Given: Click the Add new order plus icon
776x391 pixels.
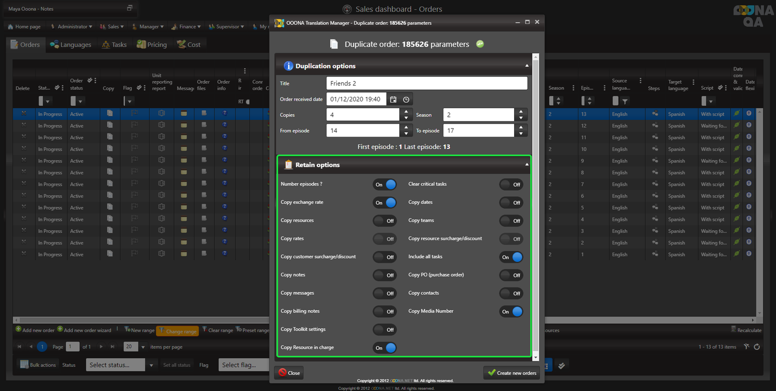Looking at the screenshot, I should 18,330.
